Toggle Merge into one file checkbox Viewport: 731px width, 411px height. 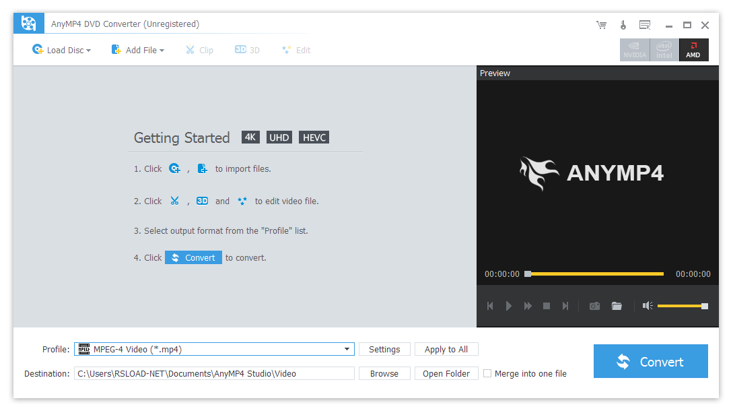click(488, 373)
